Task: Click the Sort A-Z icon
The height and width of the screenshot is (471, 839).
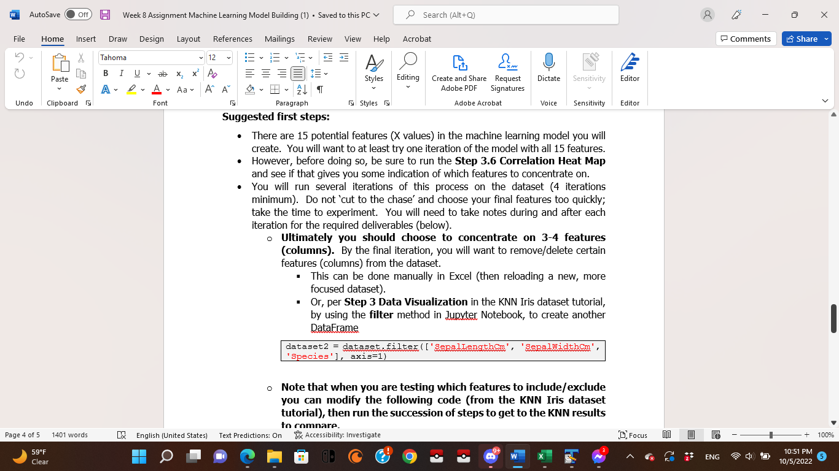Action: click(x=302, y=90)
